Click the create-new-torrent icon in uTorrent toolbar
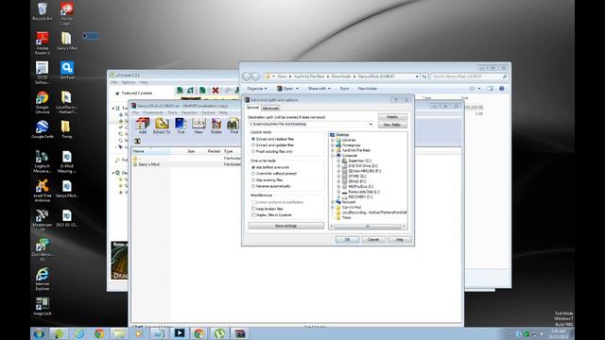605x340 pixels. click(x=202, y=91)
